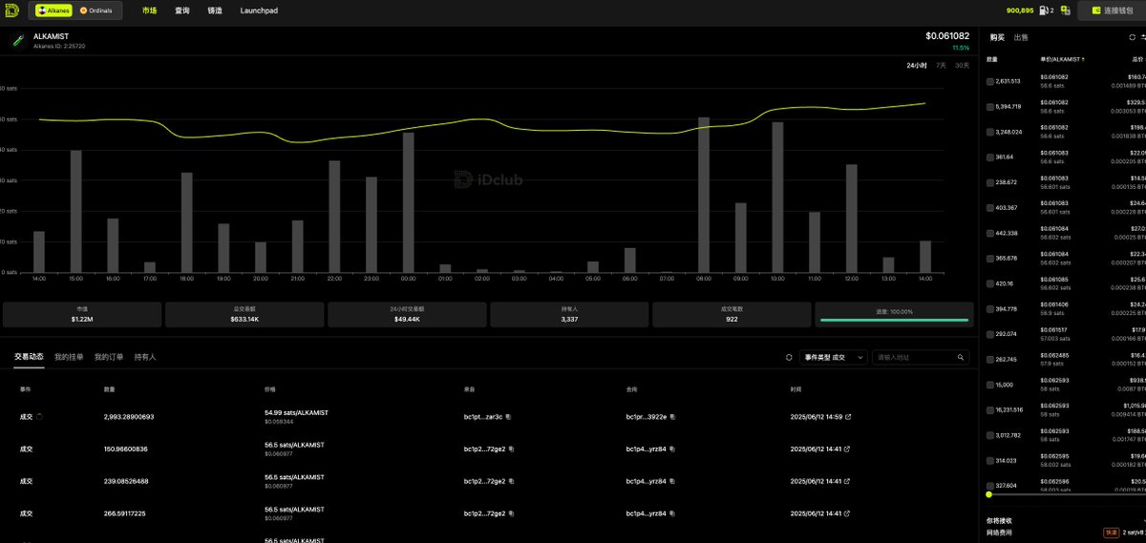Viewport: 1146px width, 543px height.
Task: Open the 查询 menu
Action: (x=181, y=10)
